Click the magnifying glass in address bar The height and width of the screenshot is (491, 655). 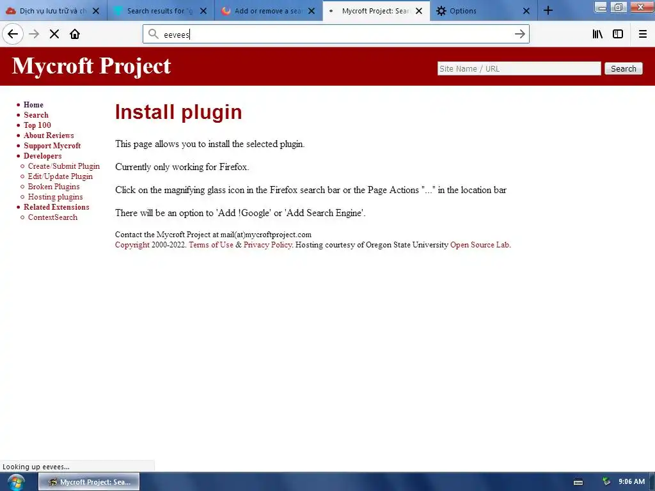154,34
